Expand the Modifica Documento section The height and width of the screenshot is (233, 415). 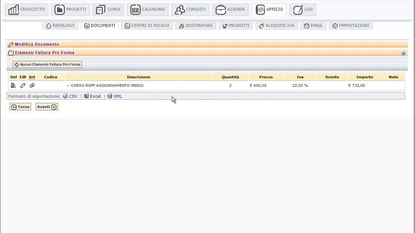click(37, 45)
